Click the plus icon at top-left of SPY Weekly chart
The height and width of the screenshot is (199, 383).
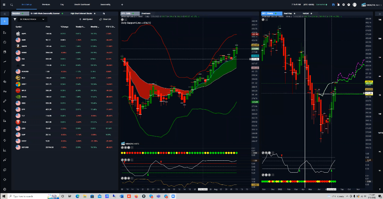pos(266,20)
